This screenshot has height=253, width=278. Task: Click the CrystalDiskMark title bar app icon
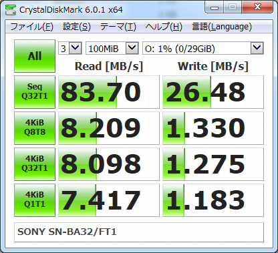click(11, 9)
